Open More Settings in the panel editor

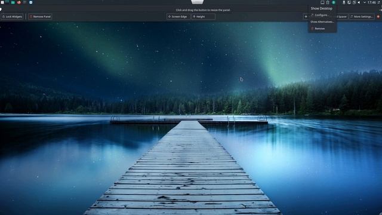coord(361,17)
